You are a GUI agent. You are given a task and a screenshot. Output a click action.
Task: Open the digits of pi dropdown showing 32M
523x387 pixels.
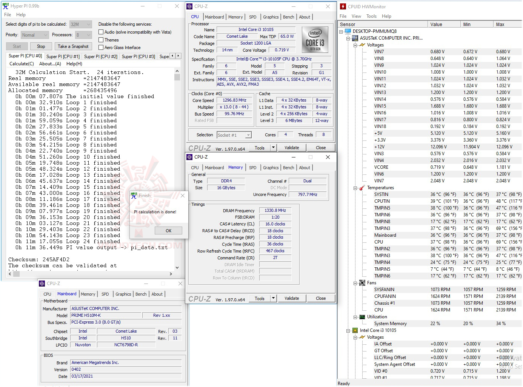point(81,24)
